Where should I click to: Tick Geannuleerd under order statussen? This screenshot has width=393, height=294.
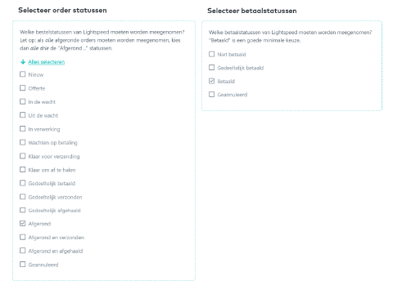(23, 265)
